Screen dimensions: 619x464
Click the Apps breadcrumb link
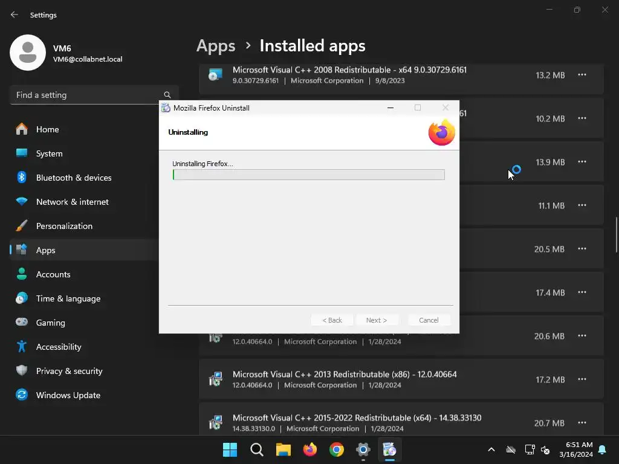tap(216, 46)
